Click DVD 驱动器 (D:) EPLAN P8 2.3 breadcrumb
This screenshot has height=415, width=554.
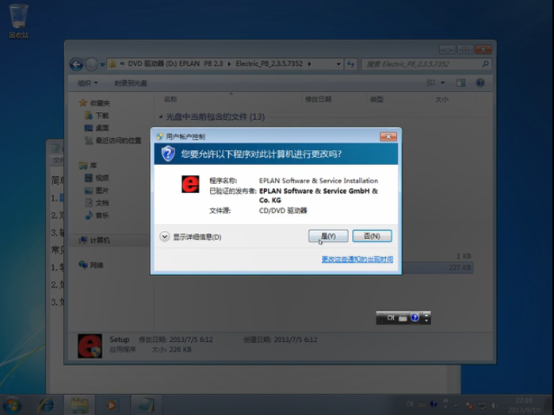pyautogui.click(x=175, y=63)
